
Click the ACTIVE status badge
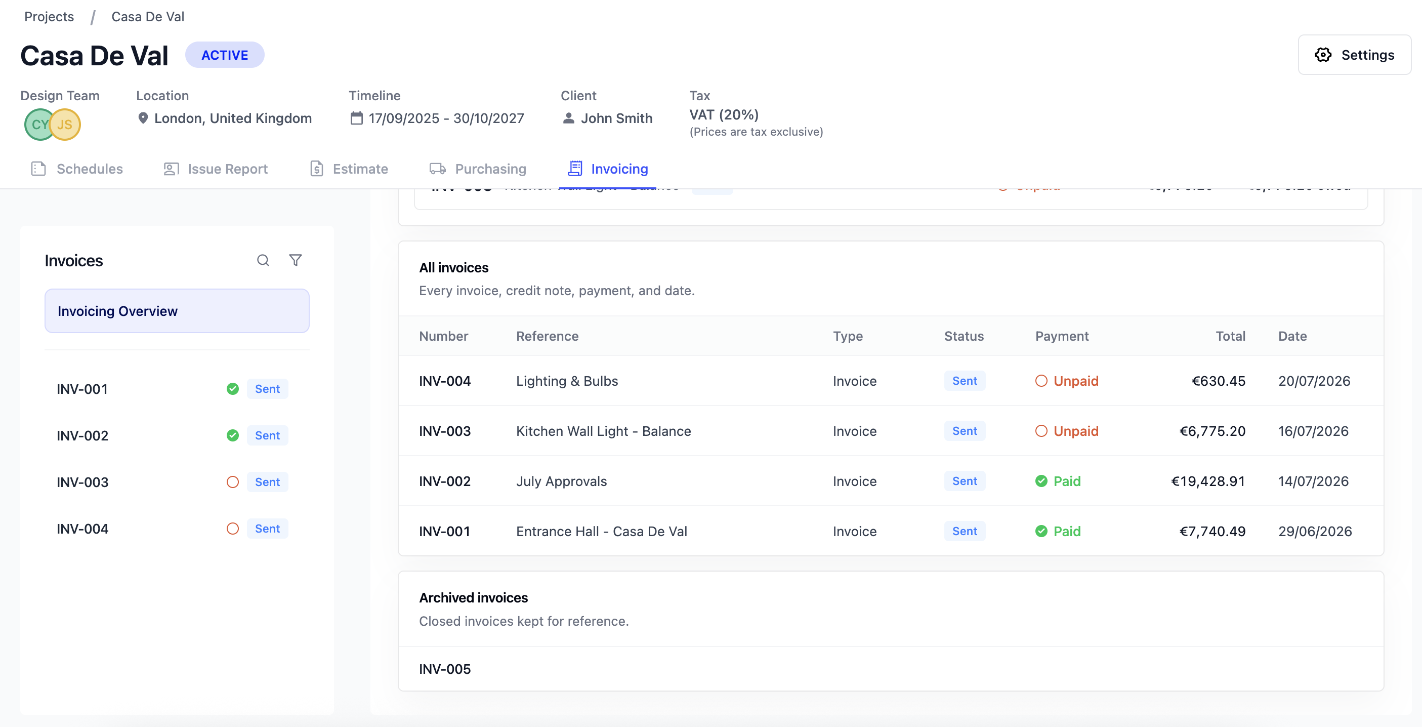(x=225, y=55)
